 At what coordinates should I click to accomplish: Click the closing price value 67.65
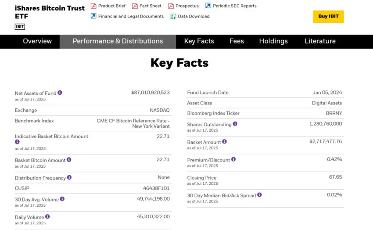tap(335, 177)
